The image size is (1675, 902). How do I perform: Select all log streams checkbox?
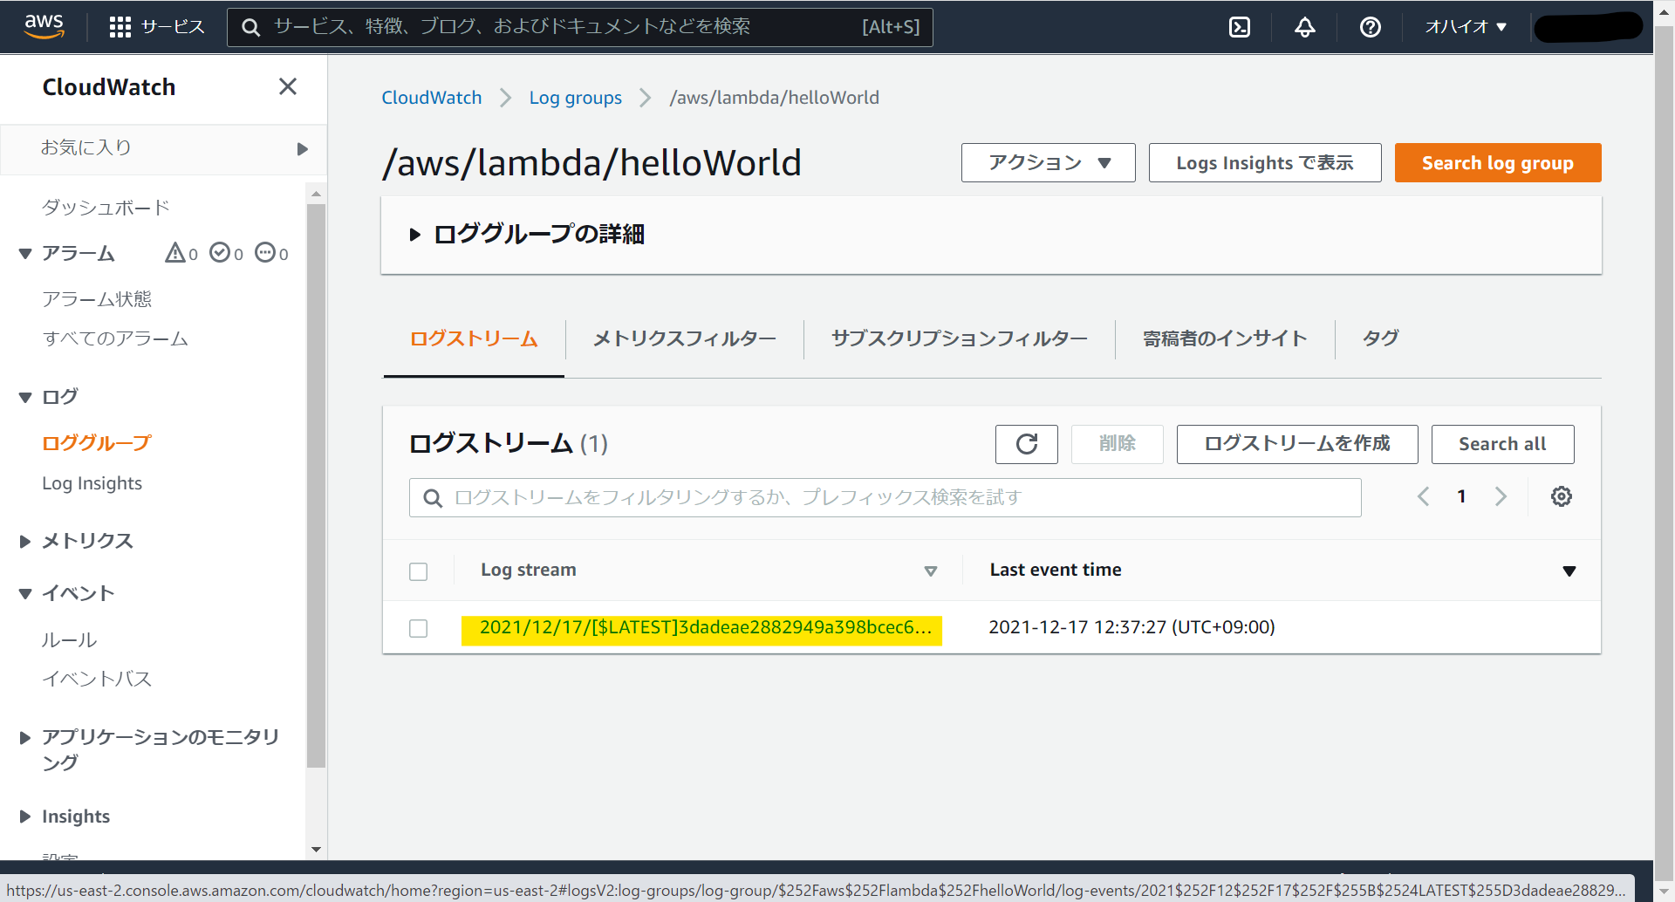[x=419, y=571]
